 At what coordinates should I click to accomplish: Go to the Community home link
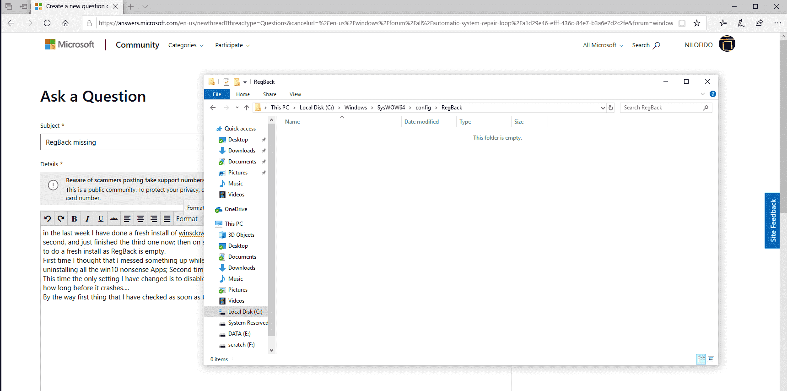tap(137, 44)
